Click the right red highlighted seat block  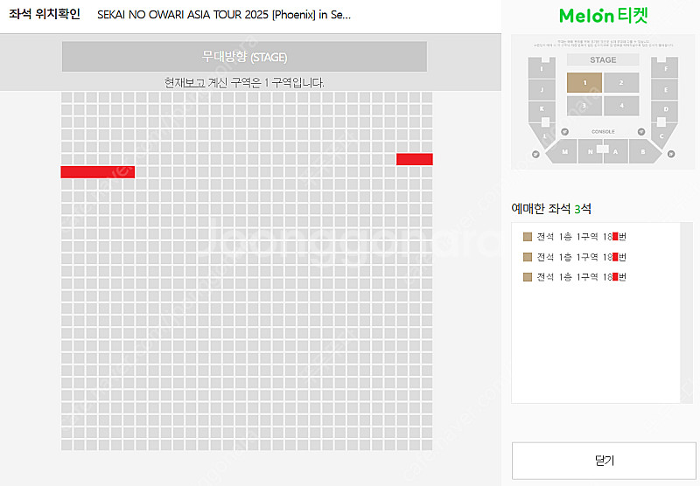[x=414, y=159]
